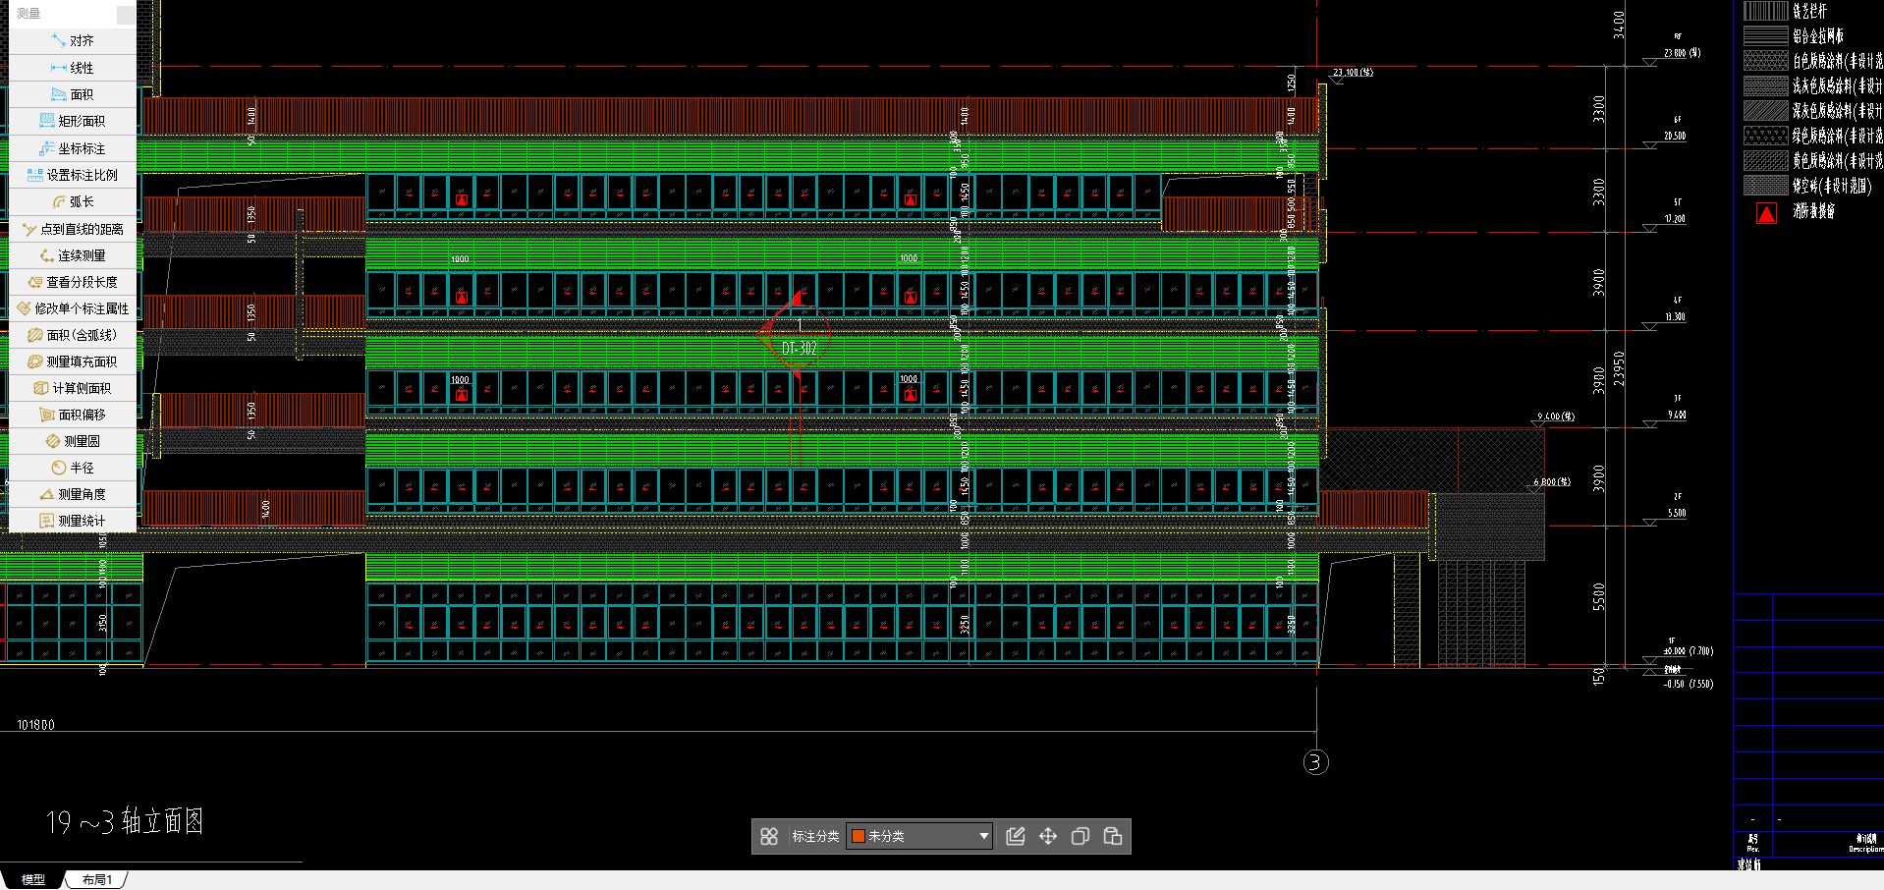Close the 测量 measurement panel

click(x=126, y=14)
